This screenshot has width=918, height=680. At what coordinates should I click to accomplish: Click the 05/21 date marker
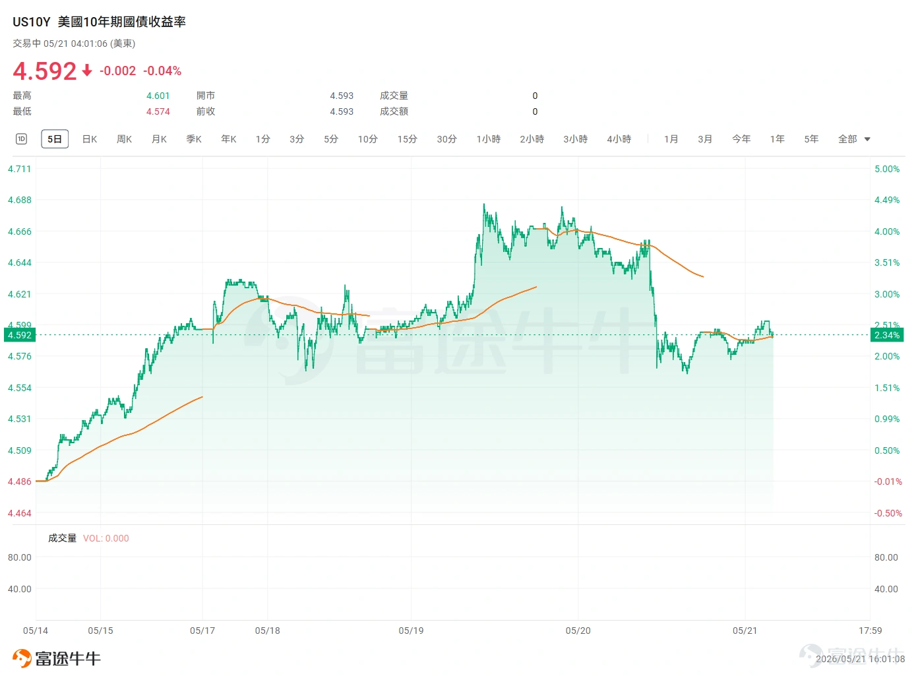745,631
